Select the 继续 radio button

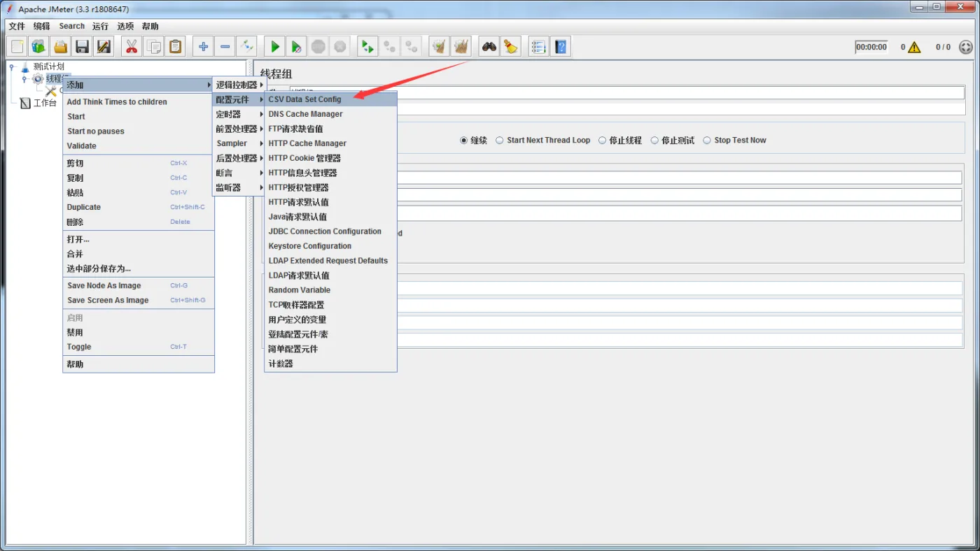[463, 141]
